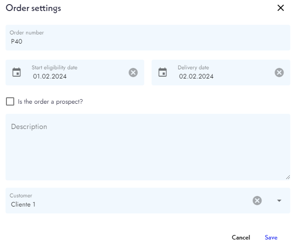The image size is (299, 246).
Task: Clear the Start eligibility date value
Action: pyautogui.click(x=133, y=73)
